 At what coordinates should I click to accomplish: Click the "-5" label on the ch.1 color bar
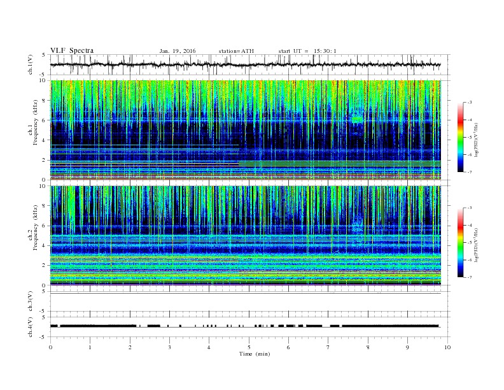click(469, 137)
